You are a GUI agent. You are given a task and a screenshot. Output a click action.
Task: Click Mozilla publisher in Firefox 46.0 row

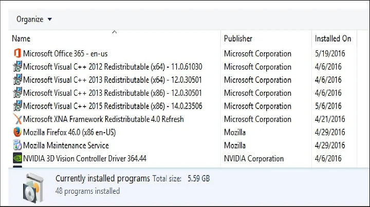[x=235, y=132]
